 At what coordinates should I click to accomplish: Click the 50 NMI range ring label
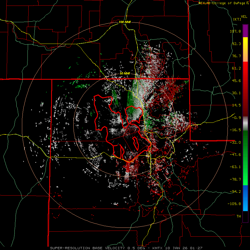point(125,74)
